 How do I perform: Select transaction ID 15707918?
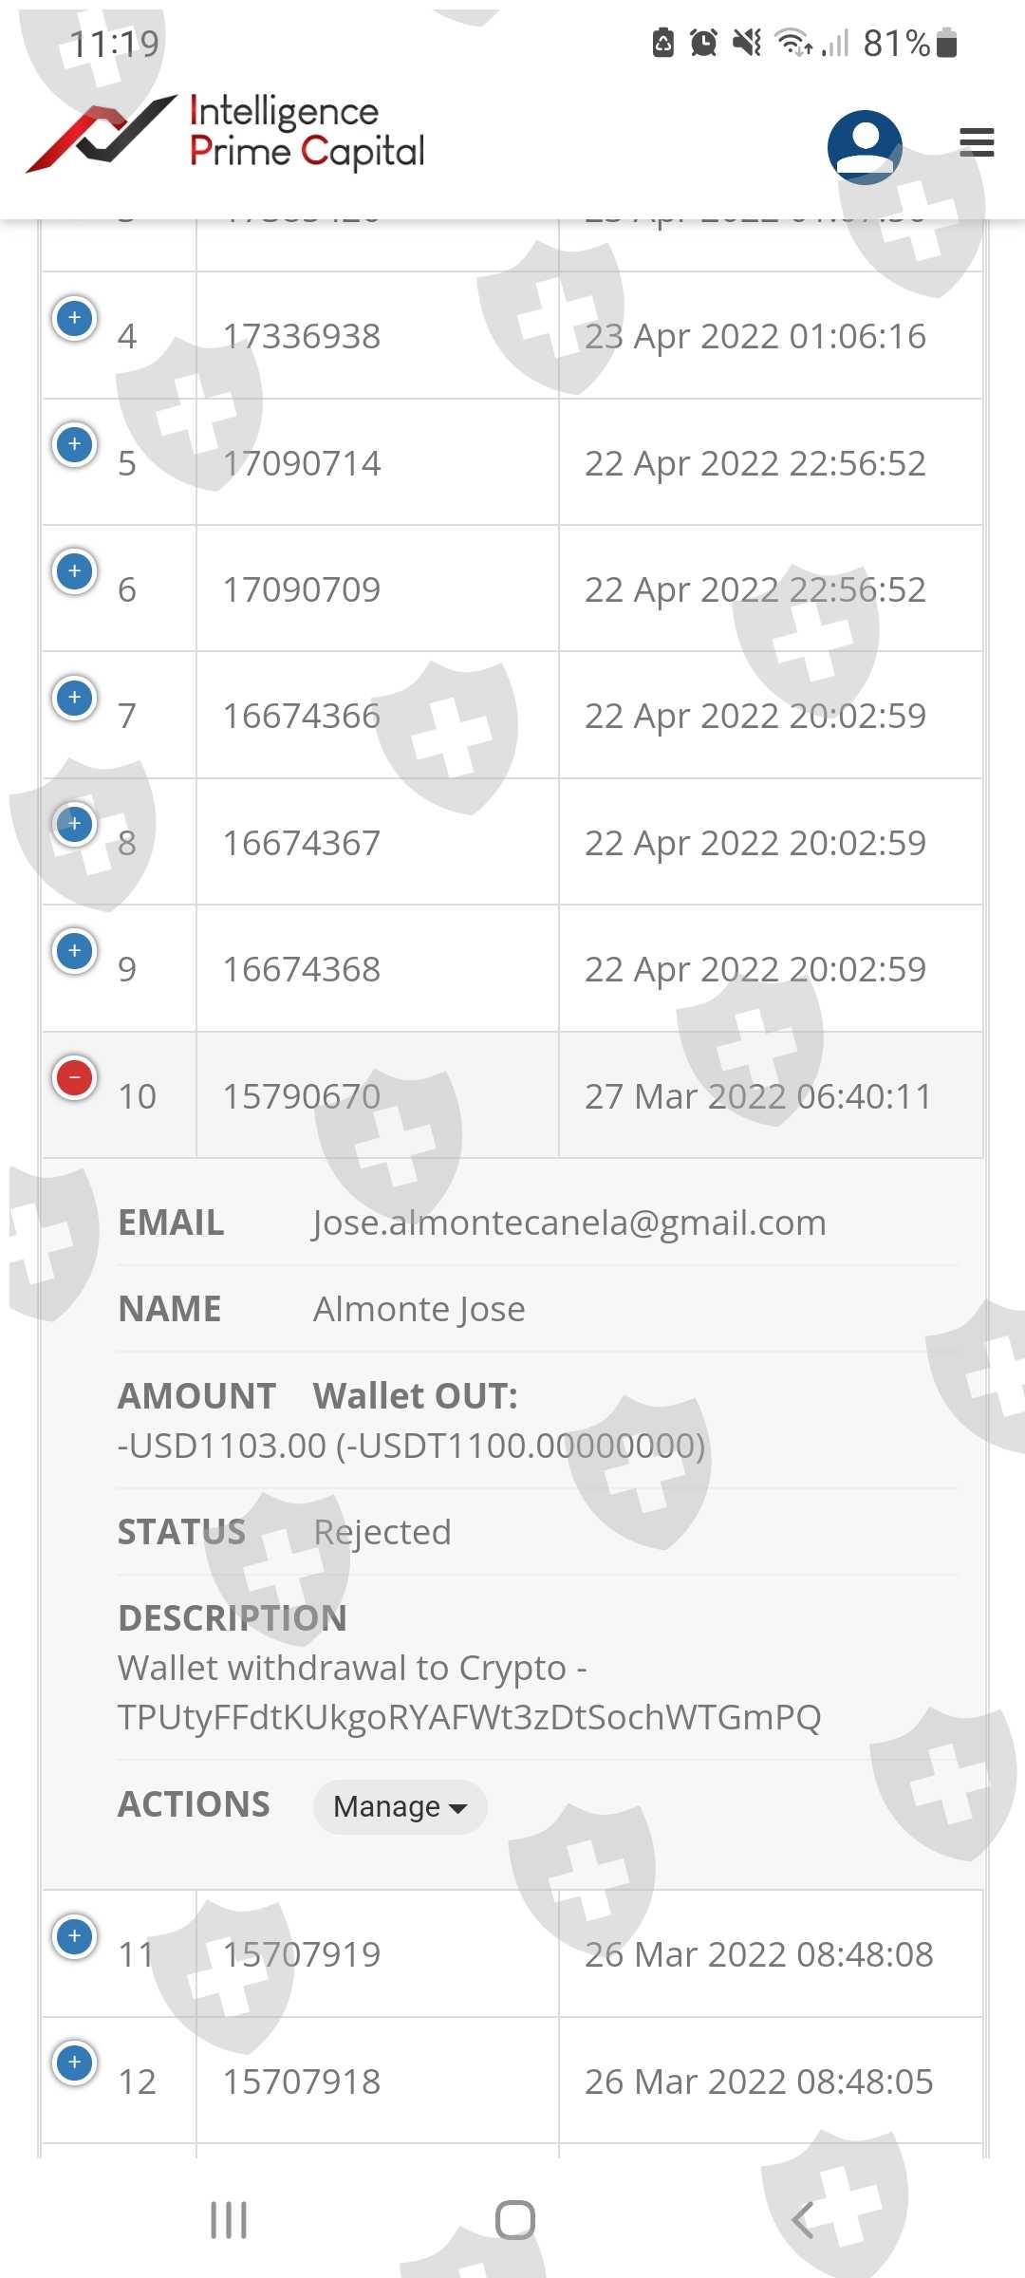(302, 2082)
